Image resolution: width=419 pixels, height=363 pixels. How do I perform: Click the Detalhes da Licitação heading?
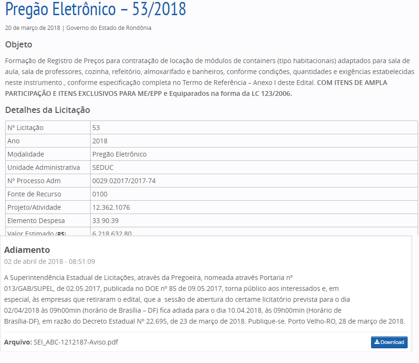pyautogui.click(x=47, y=110)
